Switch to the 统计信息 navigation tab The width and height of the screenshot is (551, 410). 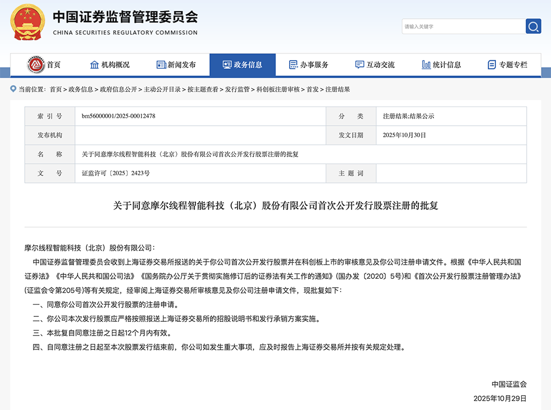[x=441, y=64]
